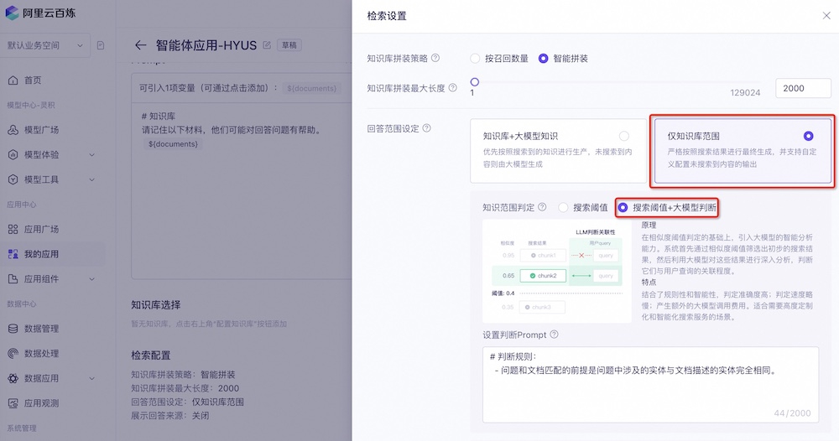Click the help icon beside 设置判断Prompt

point(554,335)
